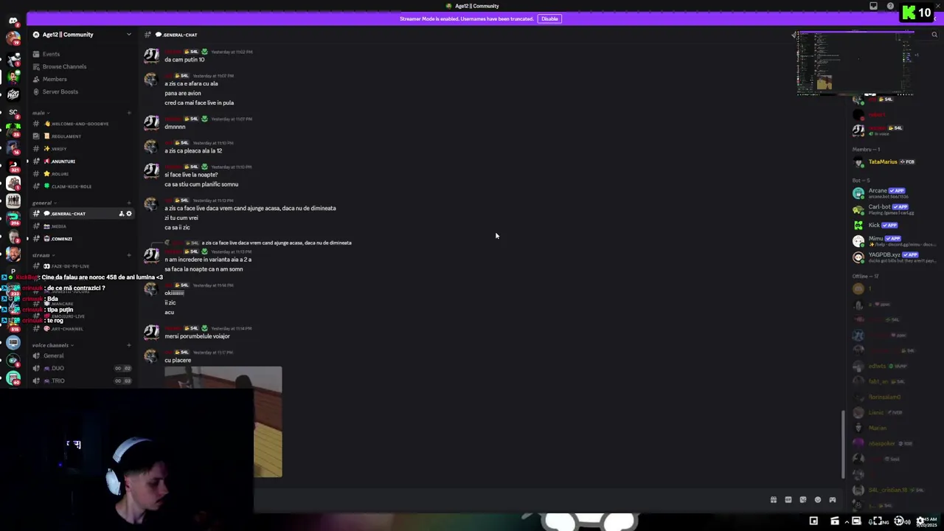Open the gift icon in message bar
This screenshot has height=531, width=944.
tap(774, 500)
